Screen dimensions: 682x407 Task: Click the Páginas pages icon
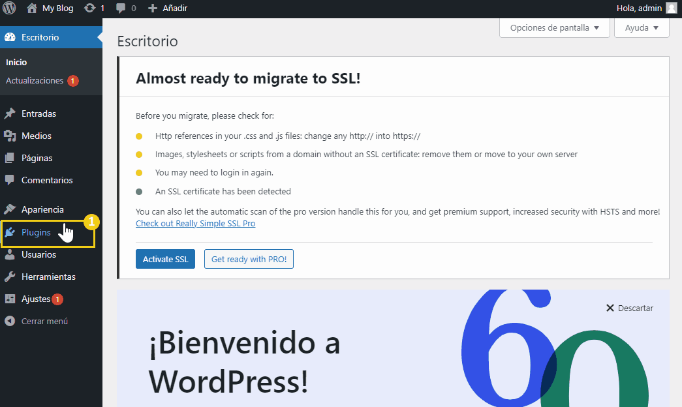pos(10,158)
